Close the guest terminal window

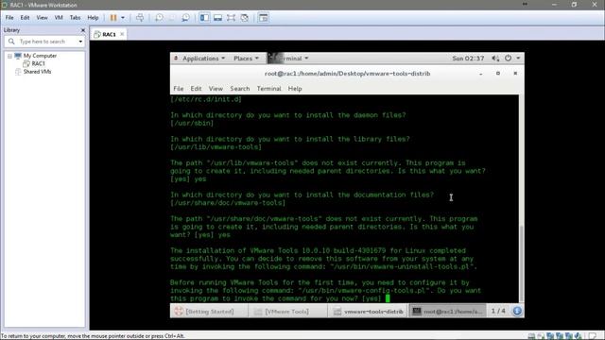click(515, 74)
